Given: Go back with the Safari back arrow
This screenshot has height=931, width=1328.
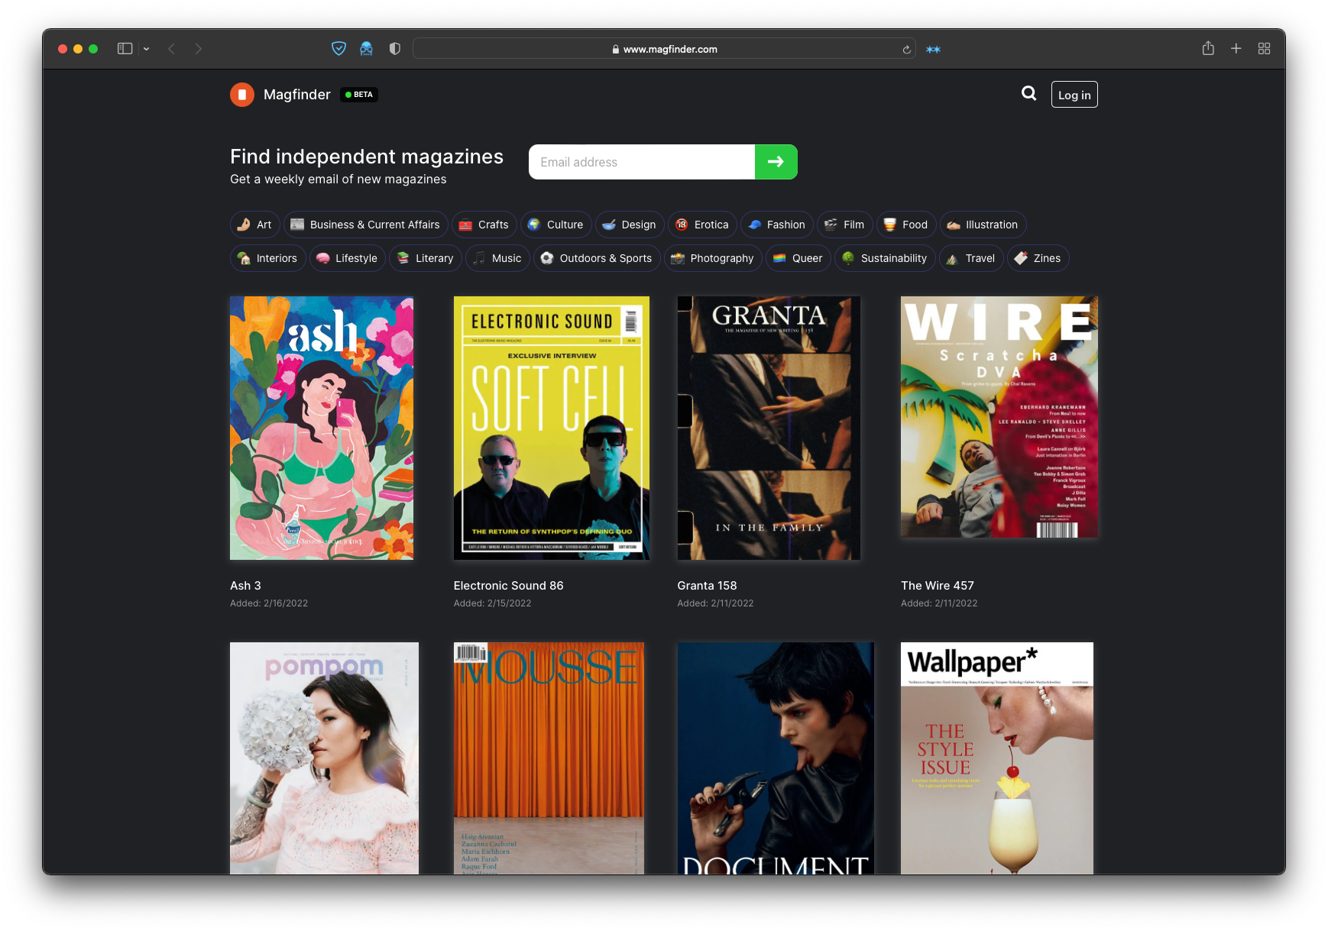Looking at the screenshot, I should tap(172, 49).
